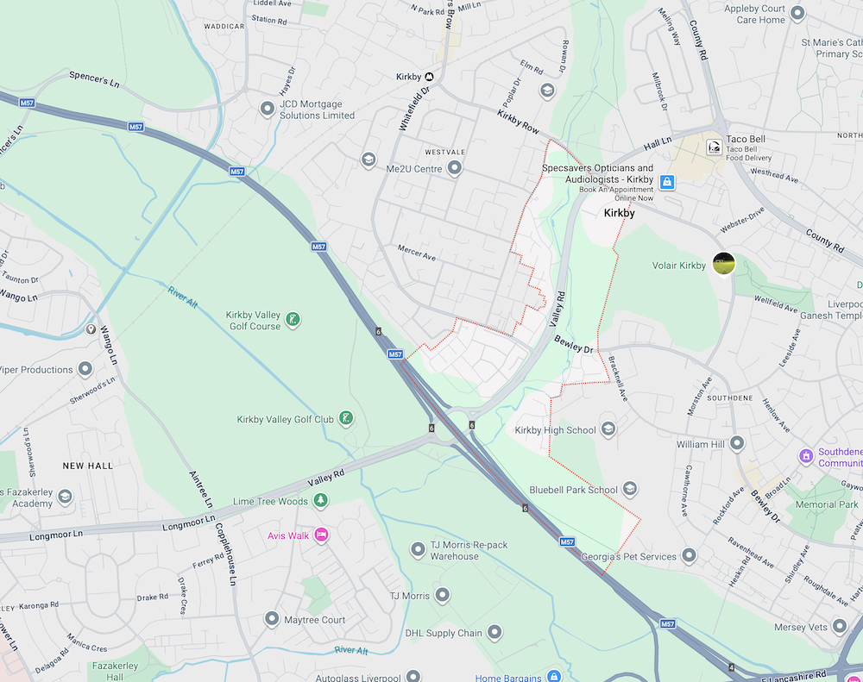Open the Georgia's Pet Services pin
The width and height of the screenshot is (863, 682).
coord(689,555)
